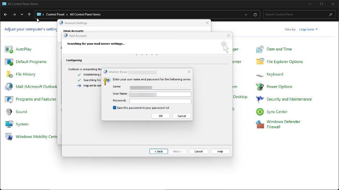Open the Windows Mobility Center icon
Viewport: 339px width, 190px height.
[9, 137]
